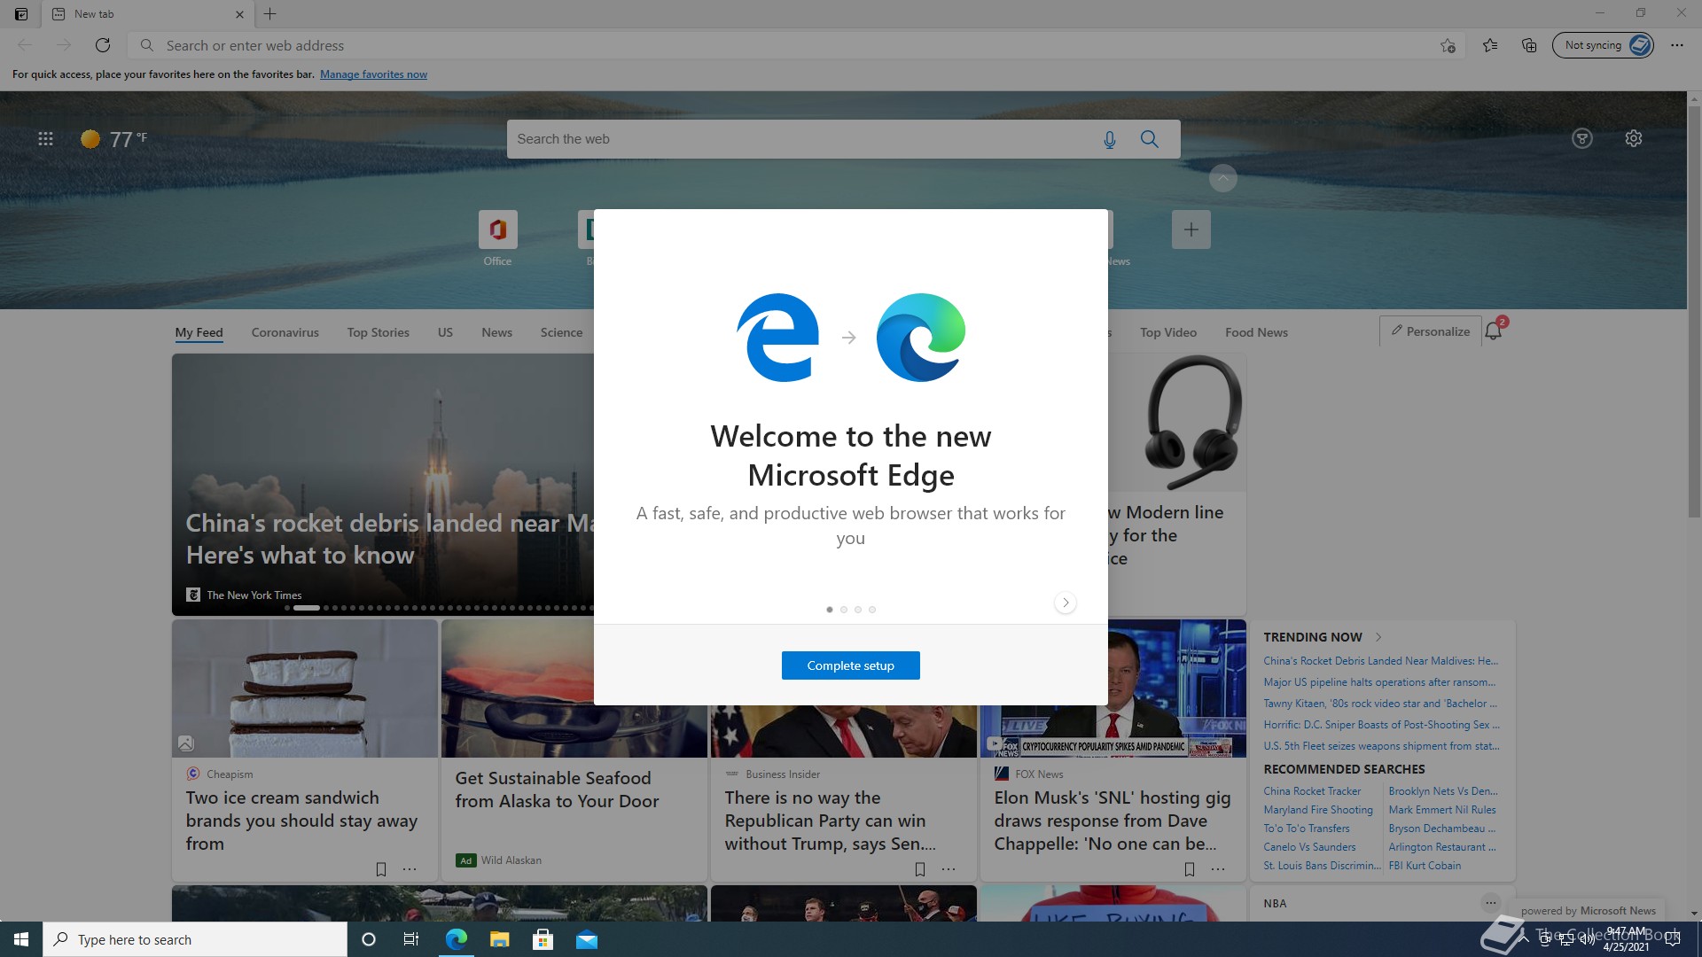1702x957 pixels.
Task: Collapse quick links with up chevron
Action: tap(1222, 178)
